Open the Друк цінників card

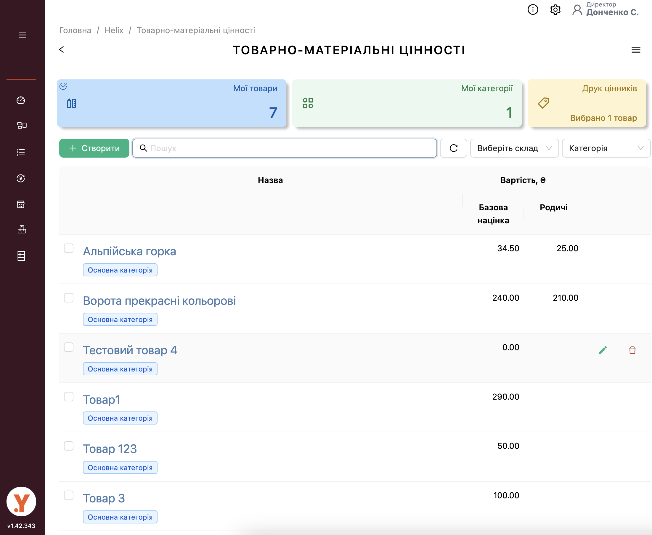(586, 103)
